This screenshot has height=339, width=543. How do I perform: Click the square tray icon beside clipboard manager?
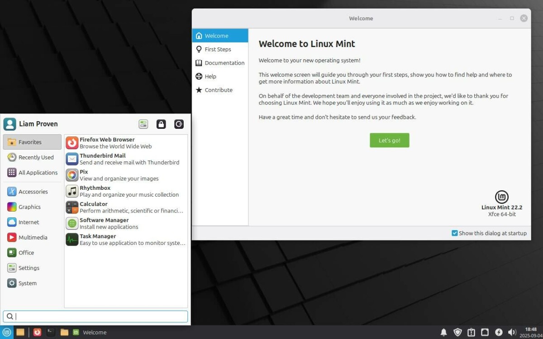(485, 332)
